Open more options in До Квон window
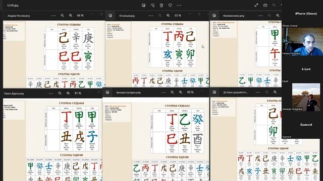Image resolution: width=323 pixels, height=181 pixels. [x=258, y=93]
